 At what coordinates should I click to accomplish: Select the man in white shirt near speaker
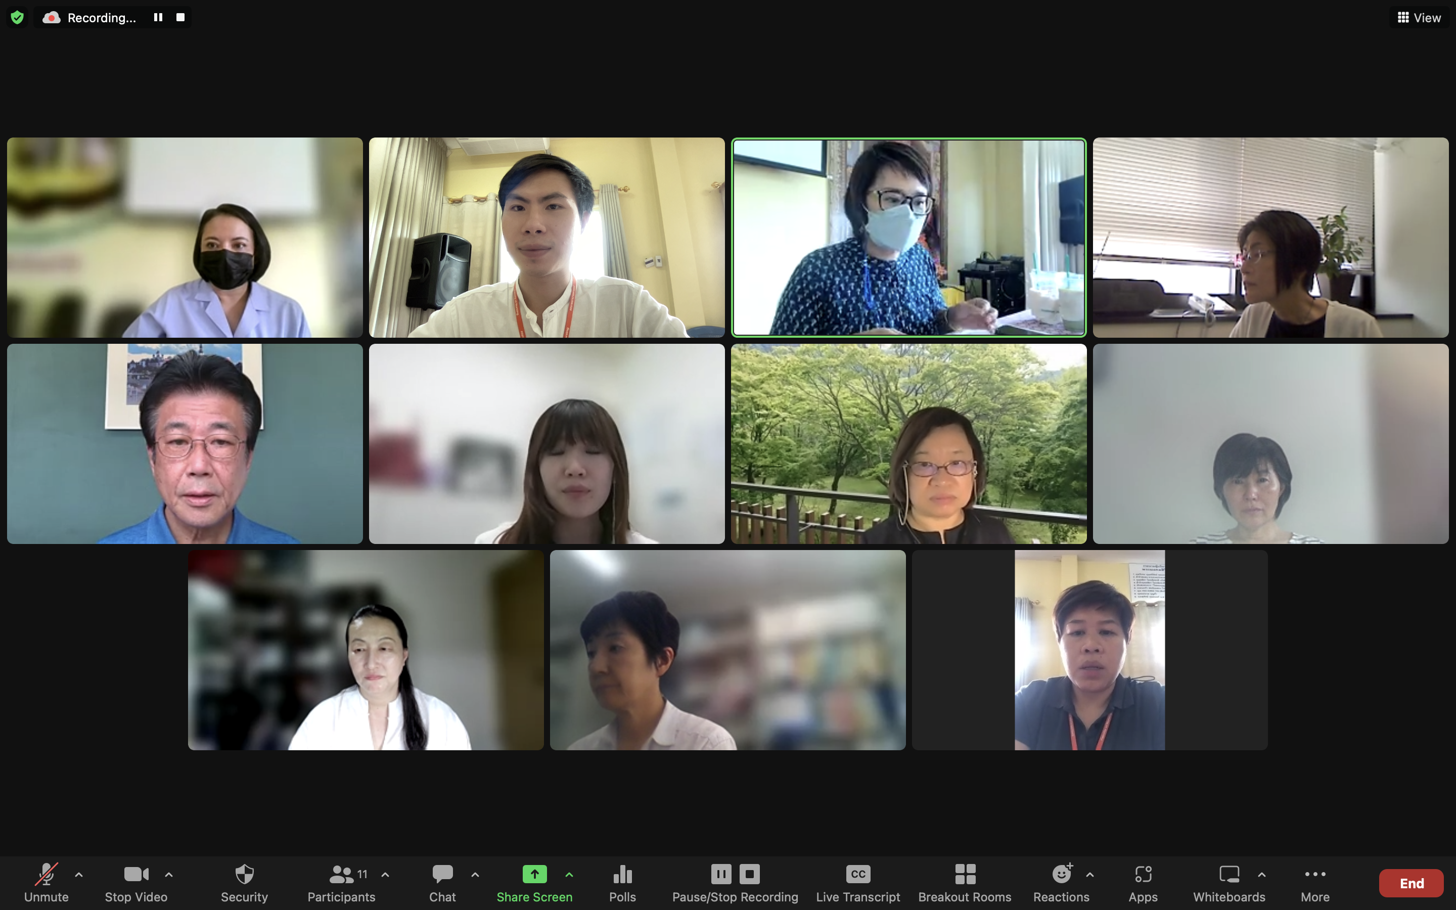(547, 237)
